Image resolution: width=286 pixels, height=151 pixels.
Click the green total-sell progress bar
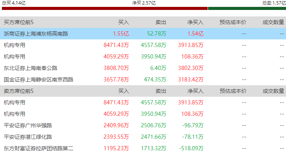pos(247,8)
